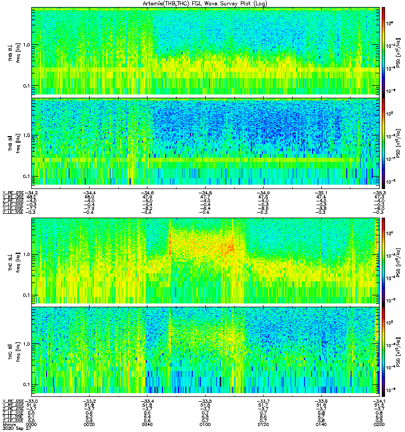Click the X_RE_GSE value '-35.1' under the THB panels
Screen dimensions: 405x432
pyautogui.click(x=321, y=193)
